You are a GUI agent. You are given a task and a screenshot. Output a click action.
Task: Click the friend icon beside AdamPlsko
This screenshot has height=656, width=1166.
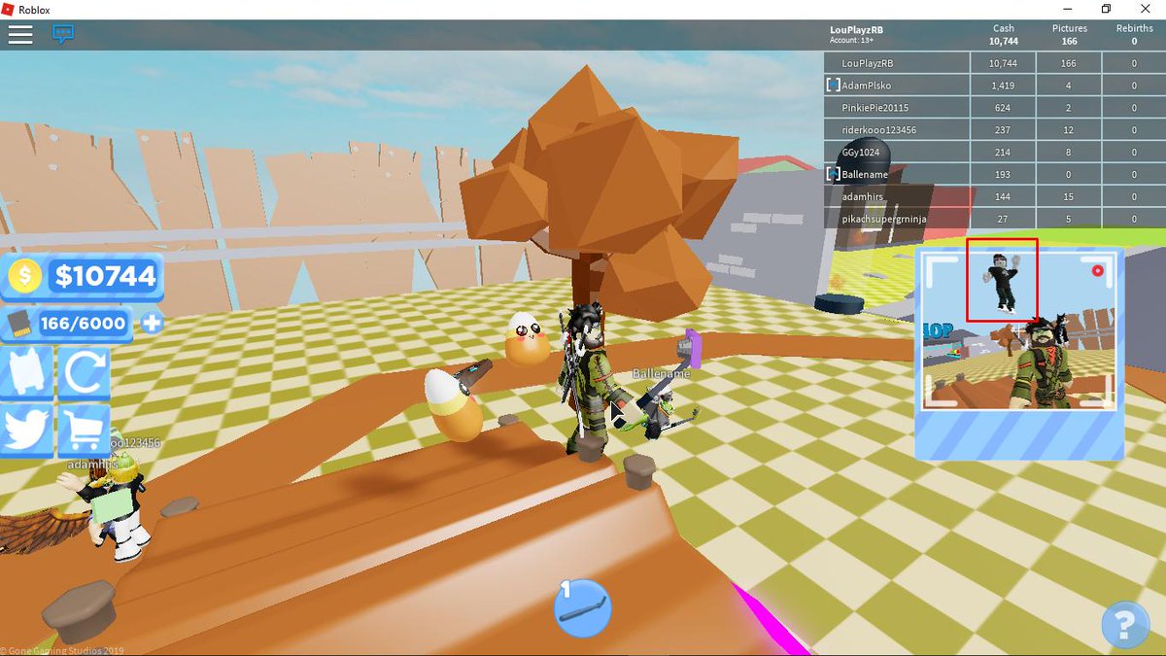[833, 86]
